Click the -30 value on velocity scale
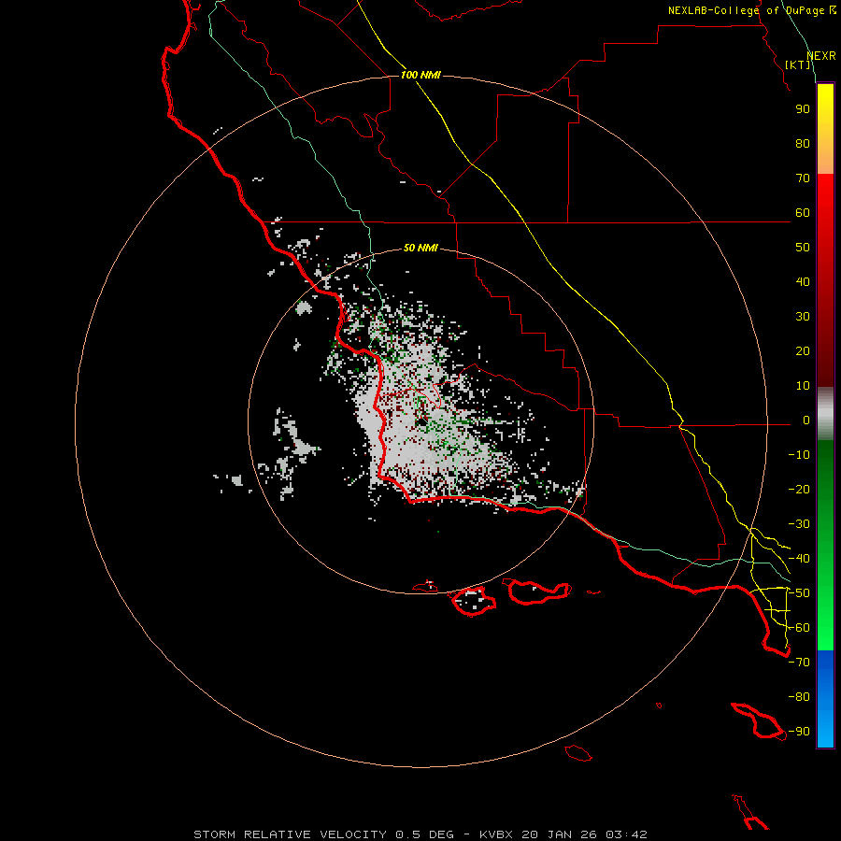Screen dimensions: 841x841 point(799,524)
